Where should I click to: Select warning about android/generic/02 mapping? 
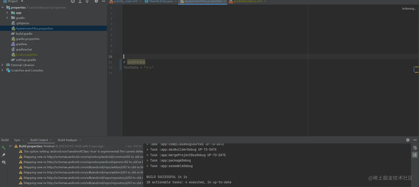[81, 162]
